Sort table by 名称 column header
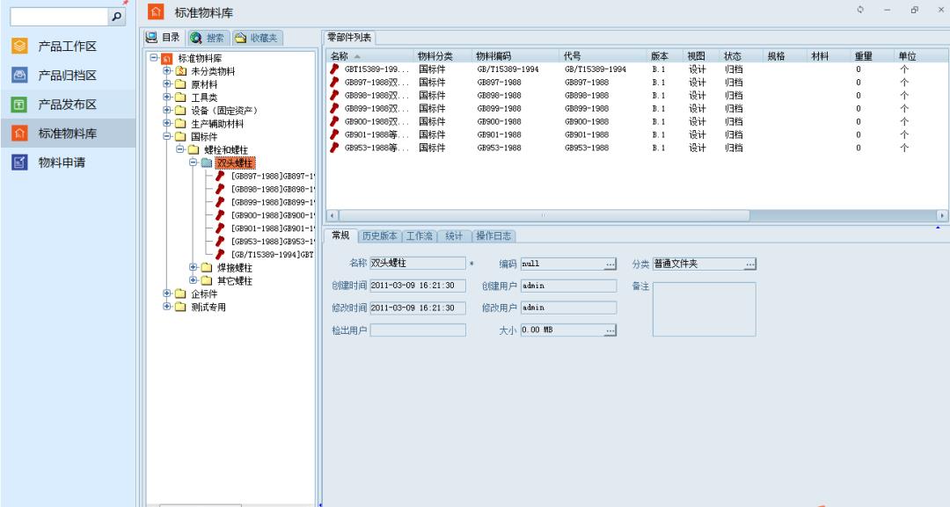The height and width of the screenshot is (507, 950). tap(371, 56)
